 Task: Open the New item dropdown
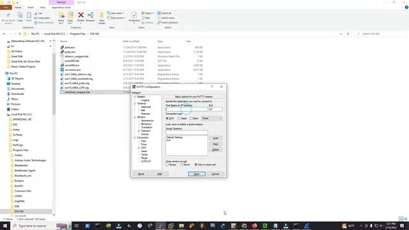coord(116,13)
